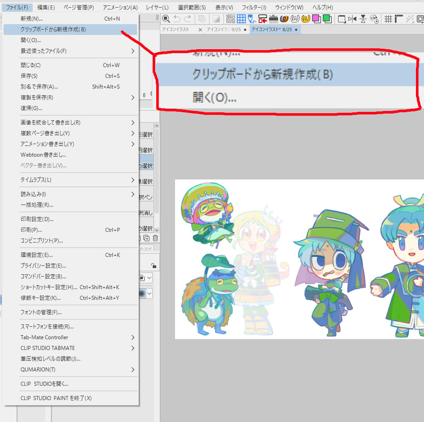Choose 閉じる(C) menu entry
424x422 pixels.
click(70, 65)
